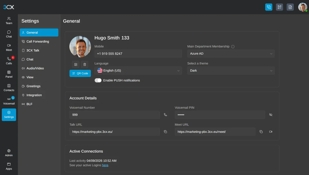Open 3CX Talk settings
309x175 pixels.
coord(39,50)
